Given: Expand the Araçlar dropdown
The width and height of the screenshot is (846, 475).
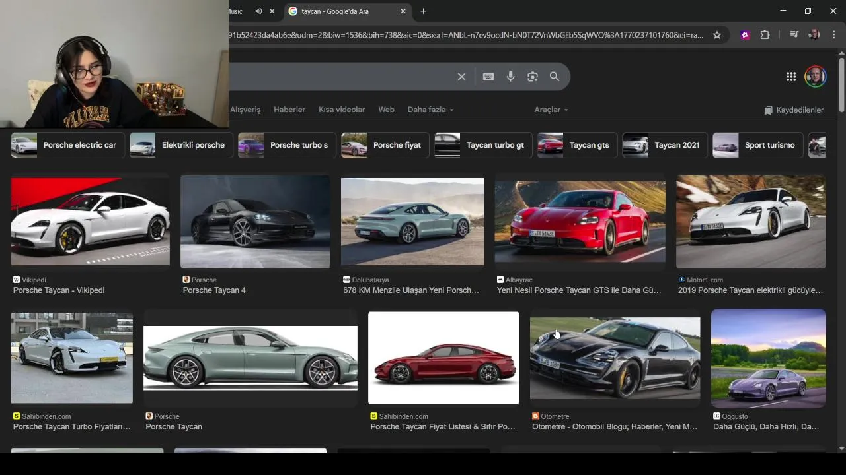Looking at the screenshot, I should tap(551, 110).
